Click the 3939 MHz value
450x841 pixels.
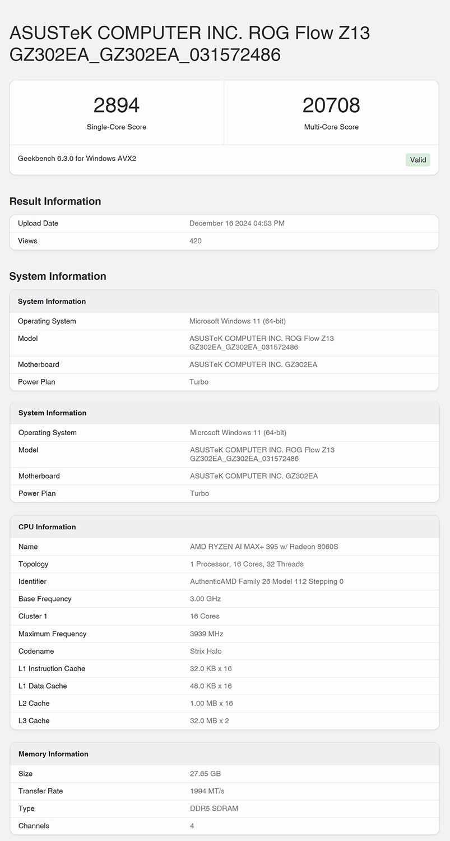coord(207,634)
